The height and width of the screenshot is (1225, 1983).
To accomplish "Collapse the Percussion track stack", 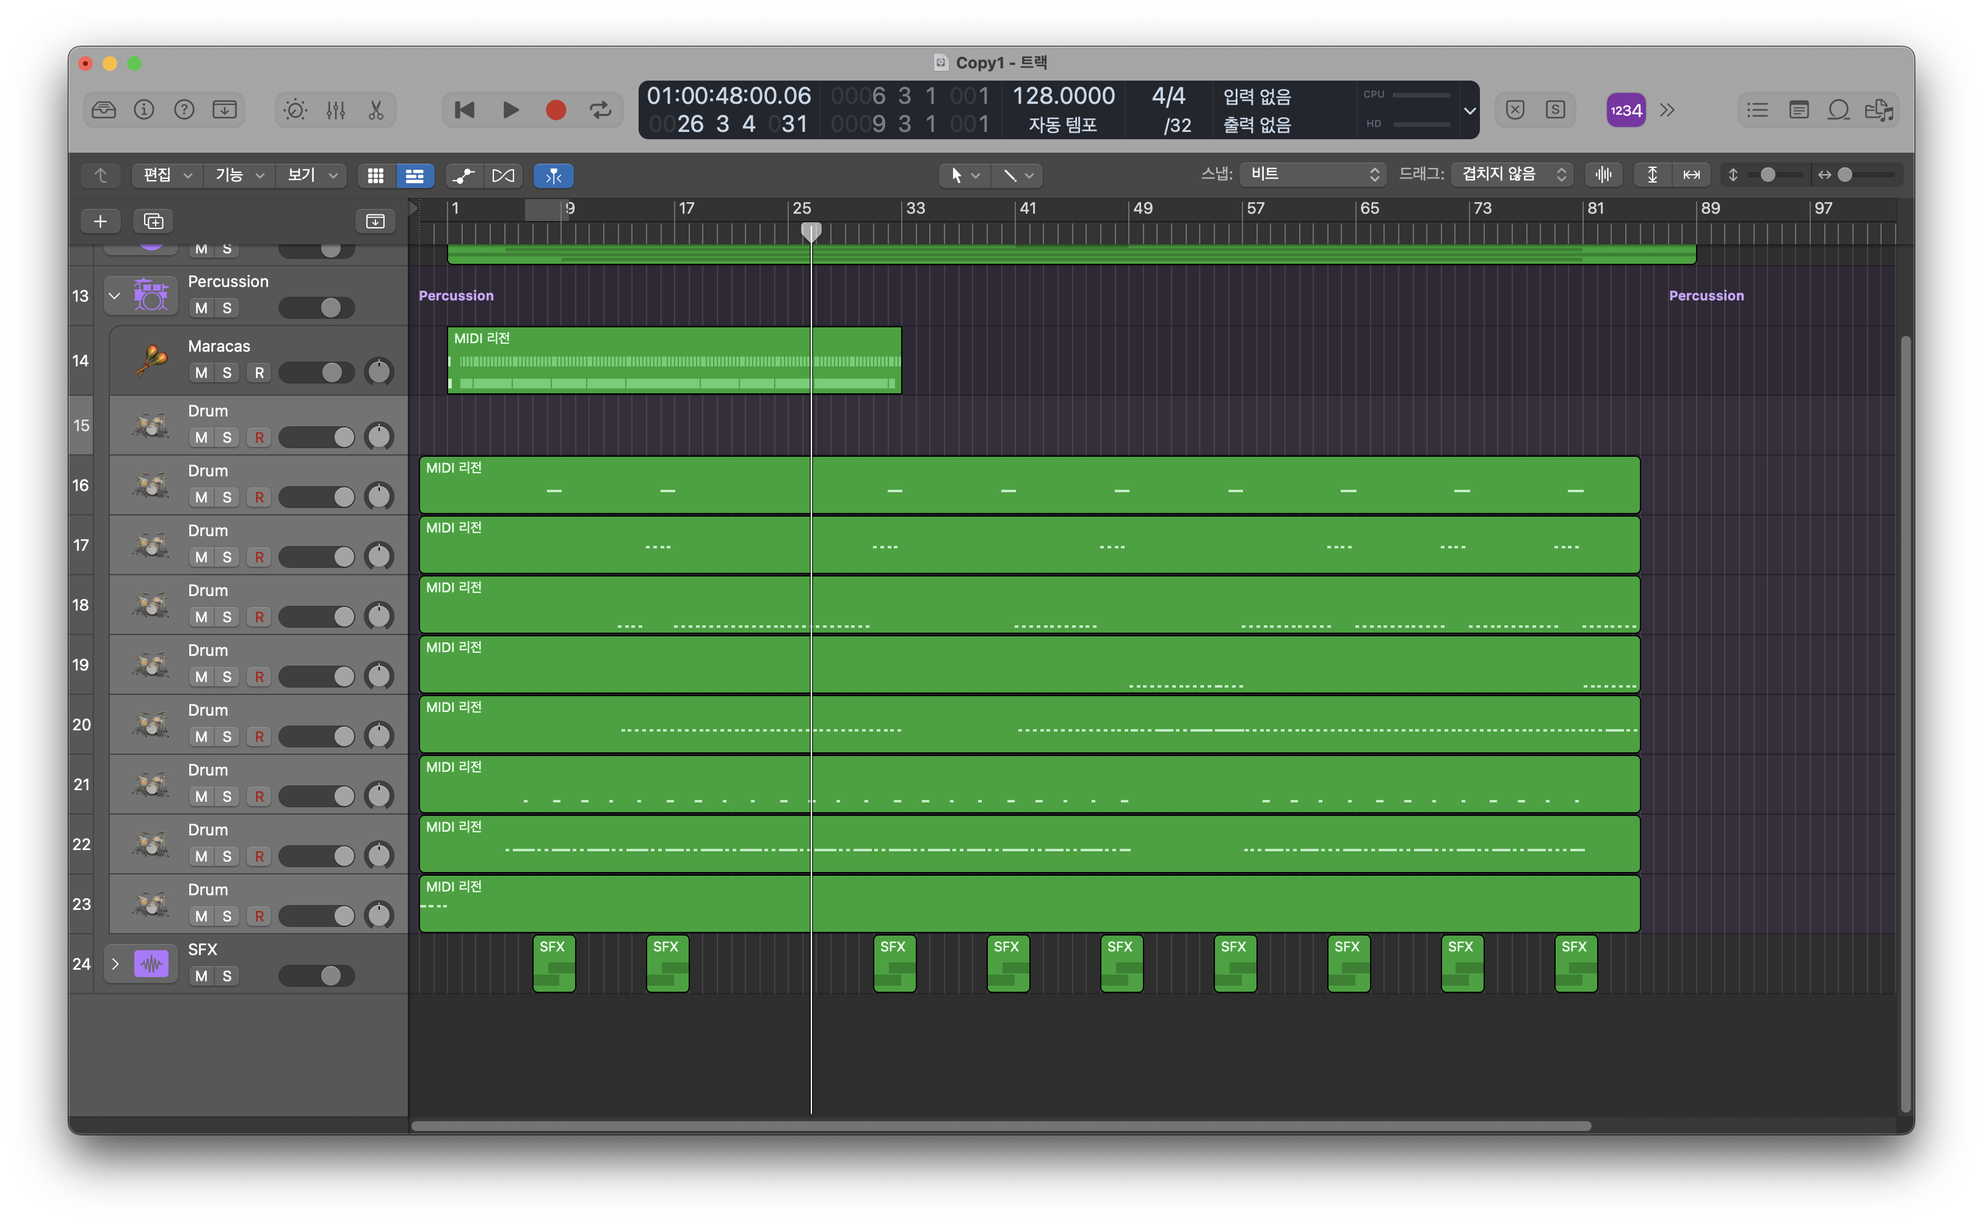I will 114,296.
